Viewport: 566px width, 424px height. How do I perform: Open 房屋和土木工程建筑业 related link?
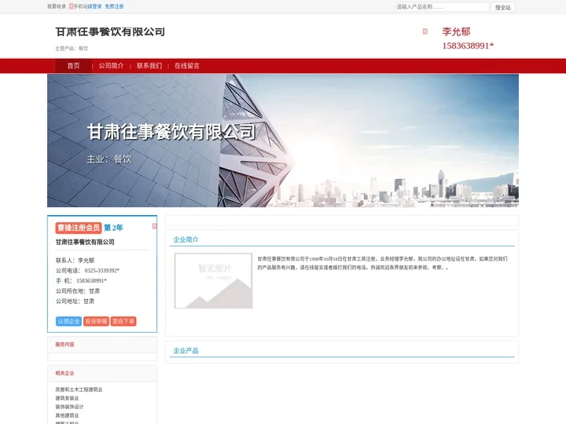pos(79,389)
